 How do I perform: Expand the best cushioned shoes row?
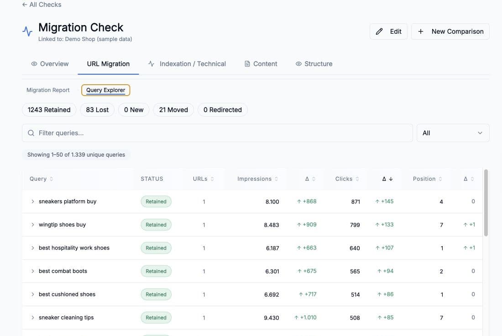[x=33, y=295]
